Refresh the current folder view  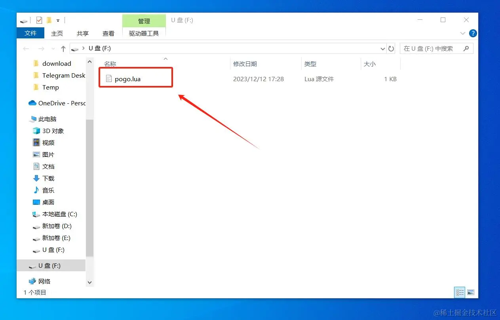[x=391, y=49]
